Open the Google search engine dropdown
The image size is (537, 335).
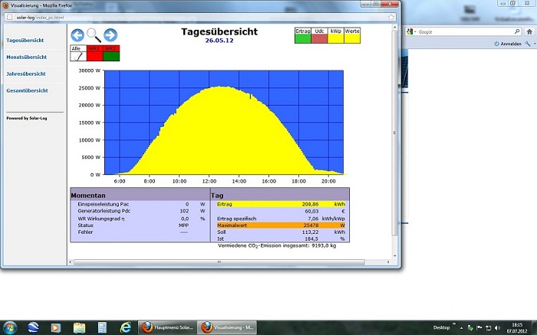click(412, 31)
